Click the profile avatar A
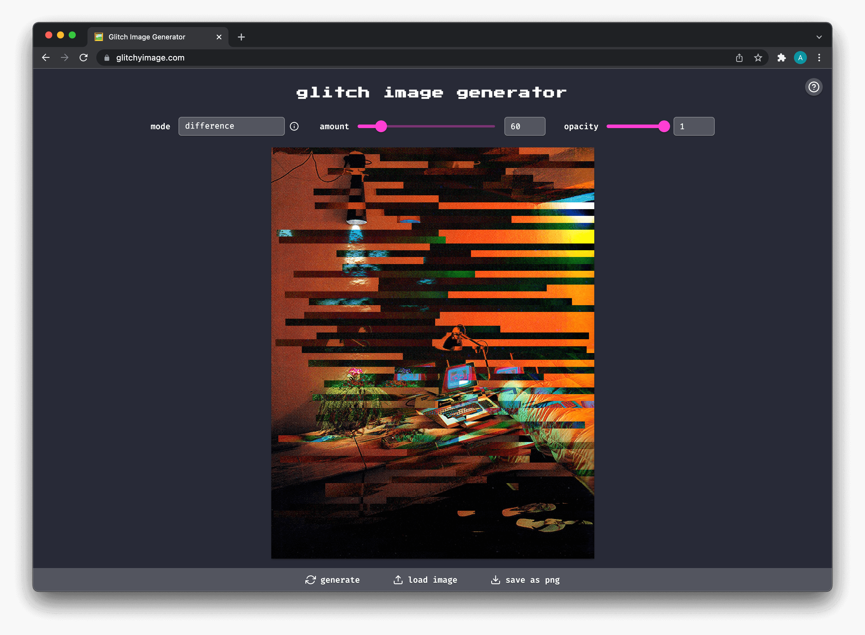Viewport: 865px width, 635px height. tap(800, 58)
